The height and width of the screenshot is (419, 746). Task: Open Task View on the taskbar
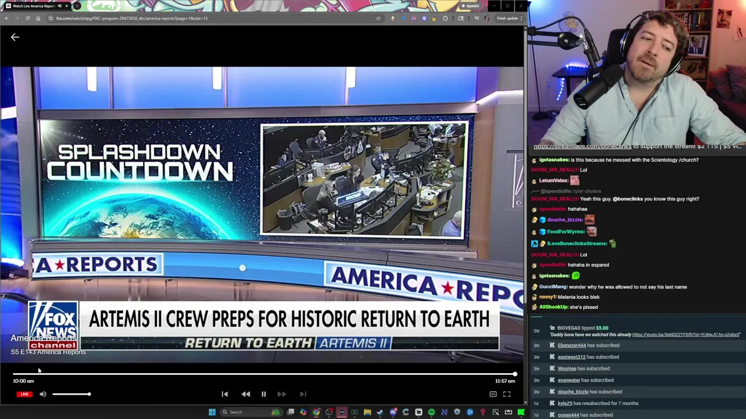coord(290,412)
